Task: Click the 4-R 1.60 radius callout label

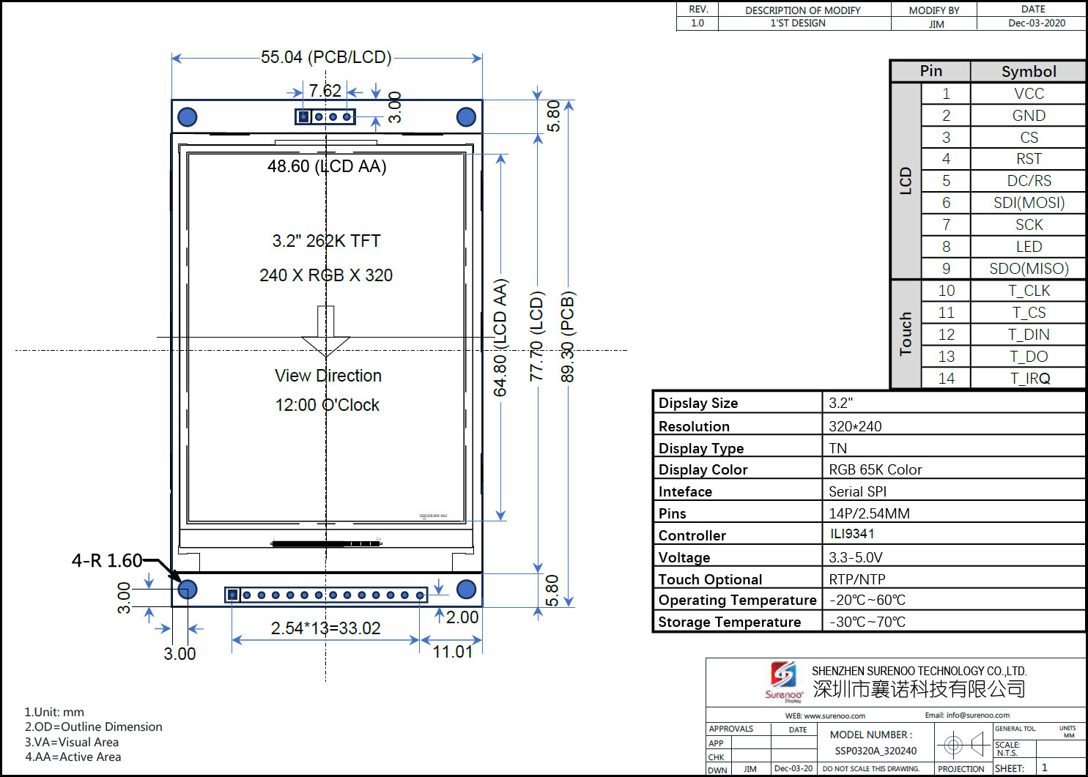Action: pyautogui.click(x=107, y=561)
